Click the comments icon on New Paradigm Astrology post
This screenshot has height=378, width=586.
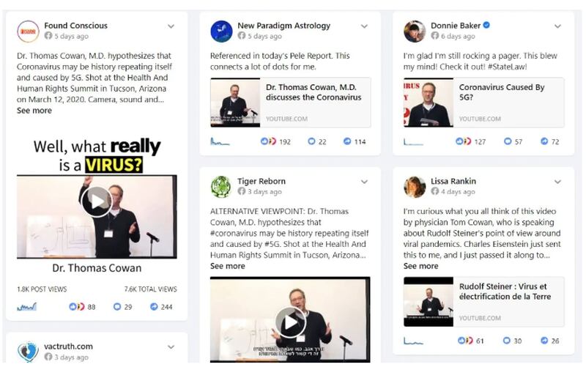pos(311,141)
